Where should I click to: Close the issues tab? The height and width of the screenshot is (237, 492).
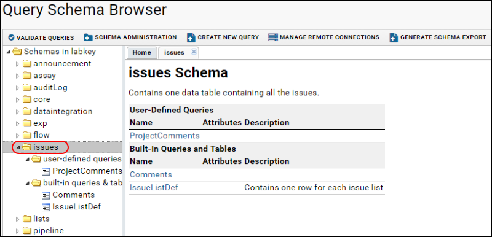194,52
